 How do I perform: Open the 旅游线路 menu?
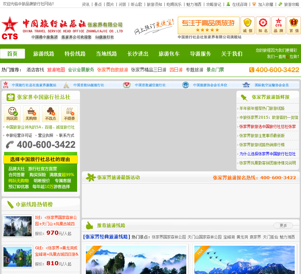point(44,54)
